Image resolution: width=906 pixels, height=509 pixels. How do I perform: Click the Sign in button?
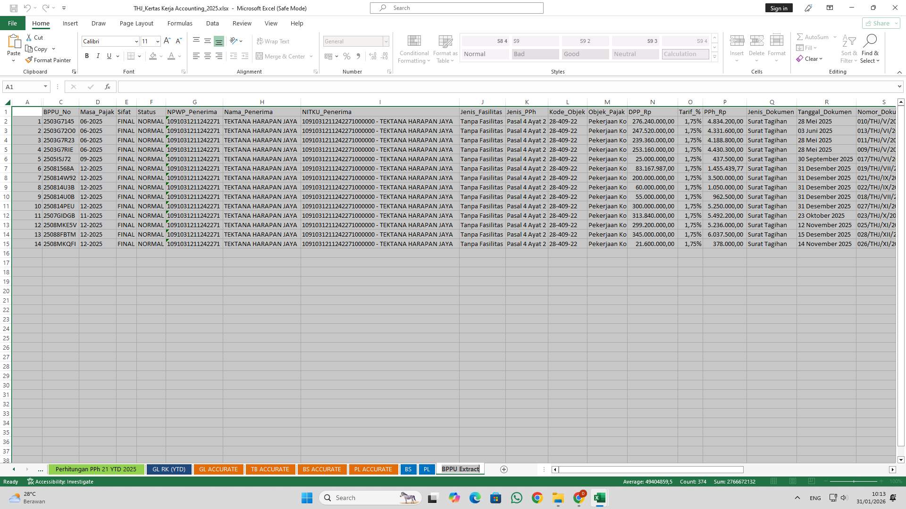click(779, 8)
